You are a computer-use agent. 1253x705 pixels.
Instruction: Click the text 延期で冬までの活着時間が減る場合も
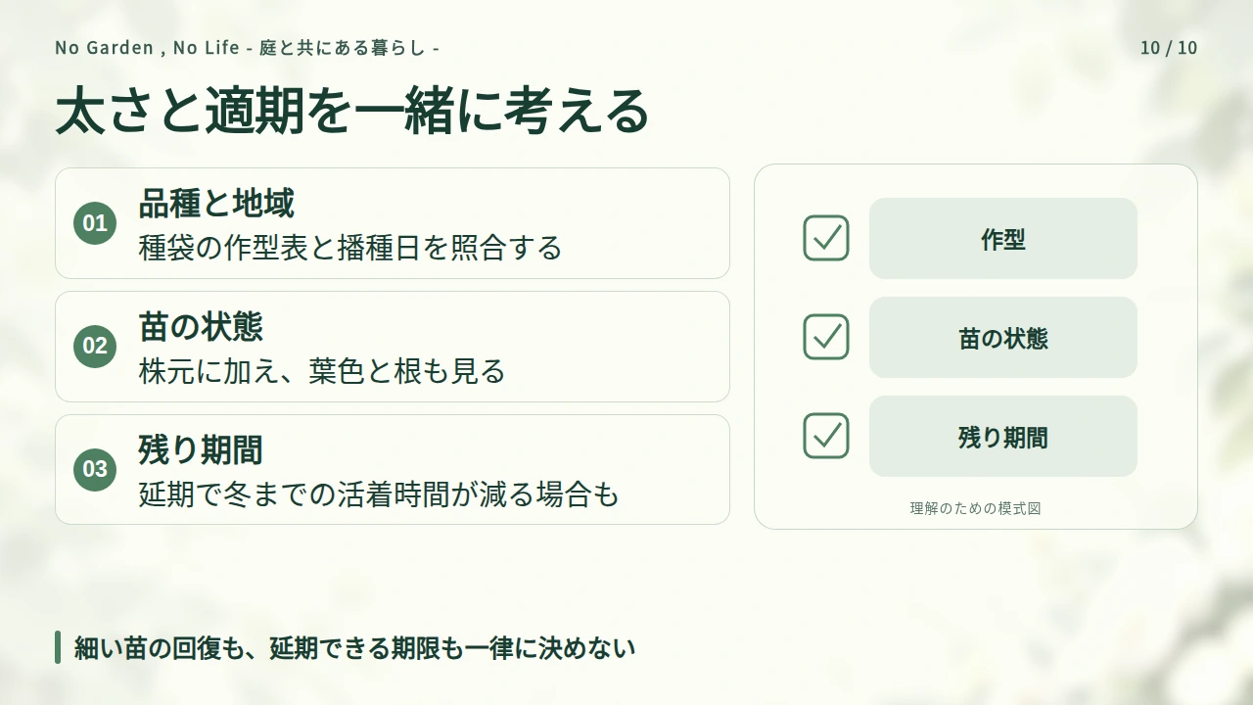379,494
